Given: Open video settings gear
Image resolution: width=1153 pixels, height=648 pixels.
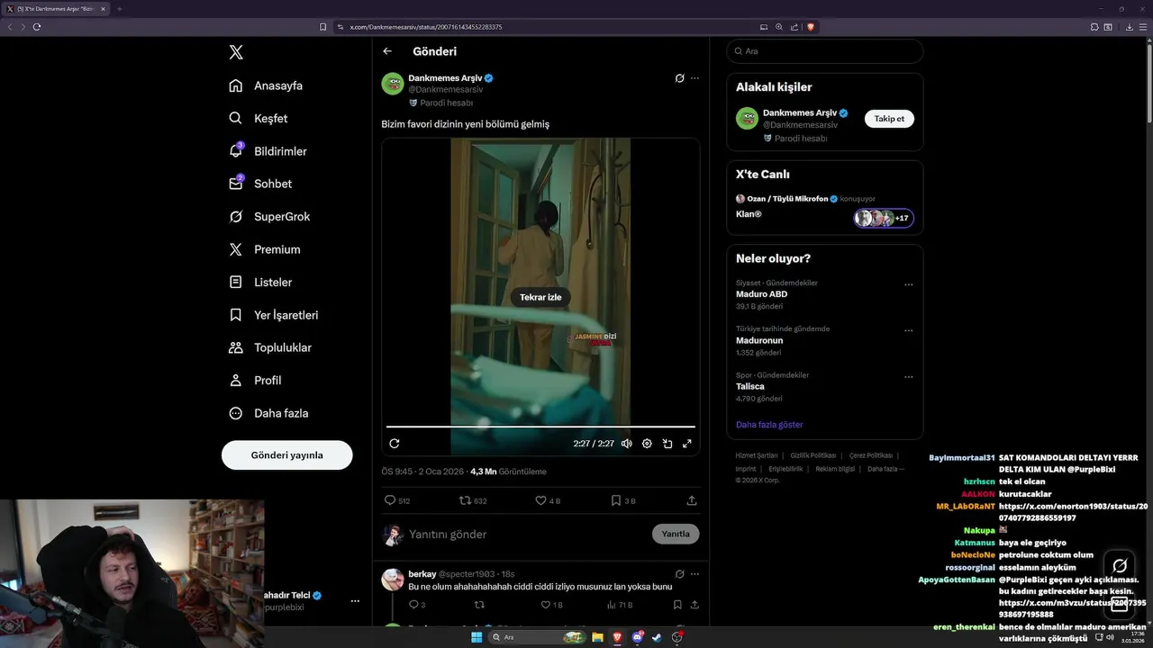Looking at the screenshot, I should (x=647, y=444).
